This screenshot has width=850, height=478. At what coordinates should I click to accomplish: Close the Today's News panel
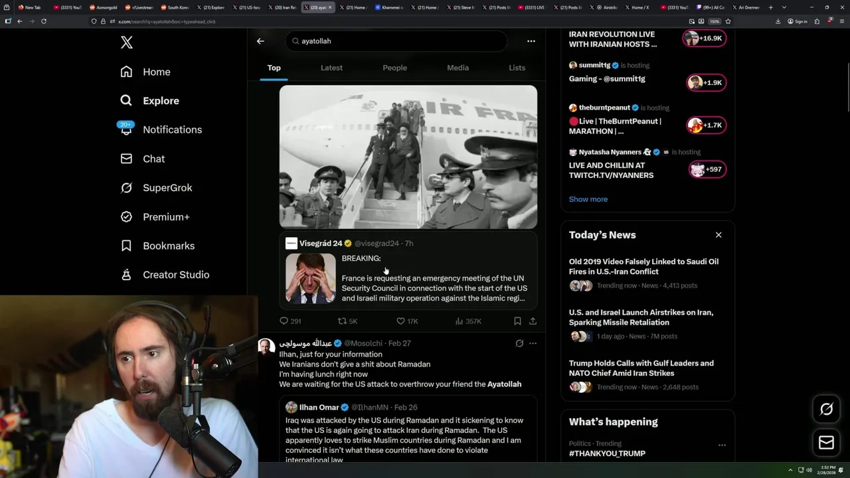coord(719,235)
